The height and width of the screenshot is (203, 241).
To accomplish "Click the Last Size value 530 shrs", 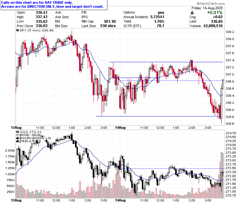I will pos(108,26).
